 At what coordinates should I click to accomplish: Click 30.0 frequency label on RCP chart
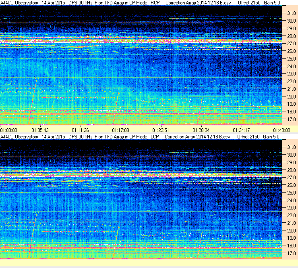pos(291,21)
